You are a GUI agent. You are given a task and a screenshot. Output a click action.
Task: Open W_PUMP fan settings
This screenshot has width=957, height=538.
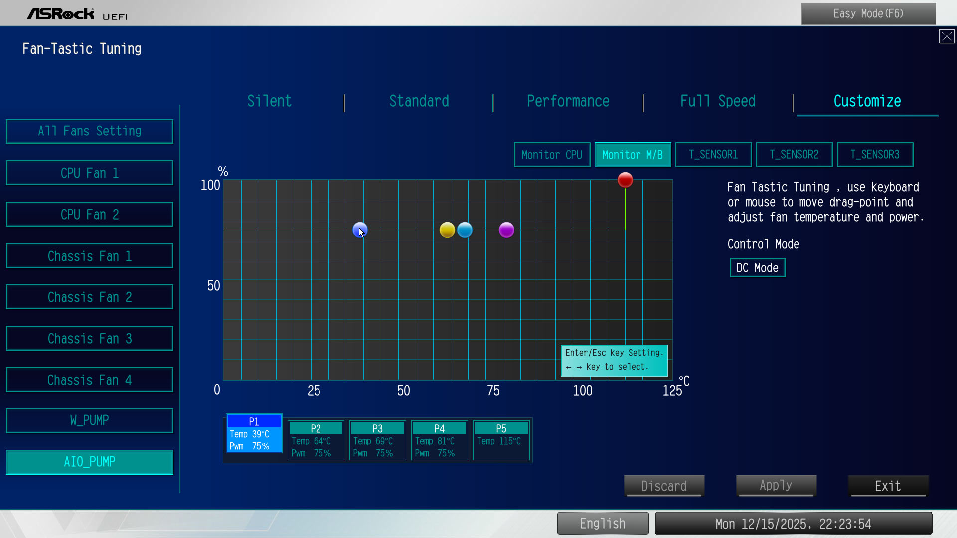coord(90,420)
